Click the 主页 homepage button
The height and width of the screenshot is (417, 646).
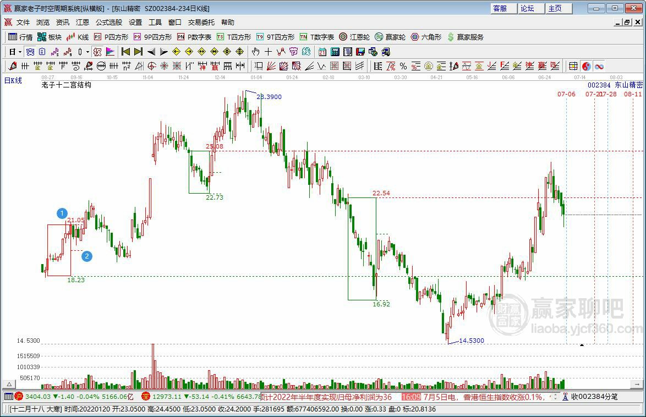pyautogui.click(x=559, y=8)
